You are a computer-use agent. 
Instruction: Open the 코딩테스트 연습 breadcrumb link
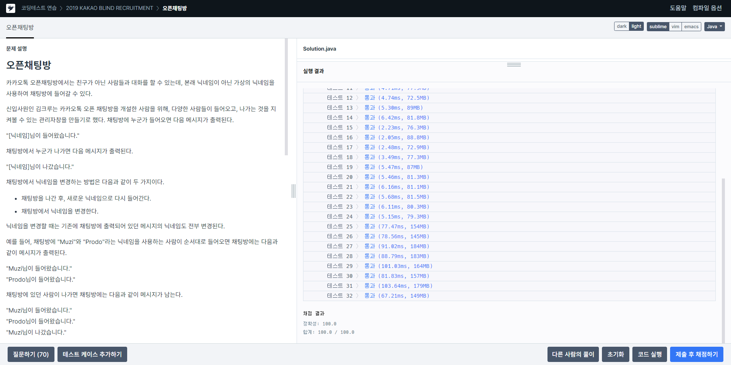coord(39,8)
